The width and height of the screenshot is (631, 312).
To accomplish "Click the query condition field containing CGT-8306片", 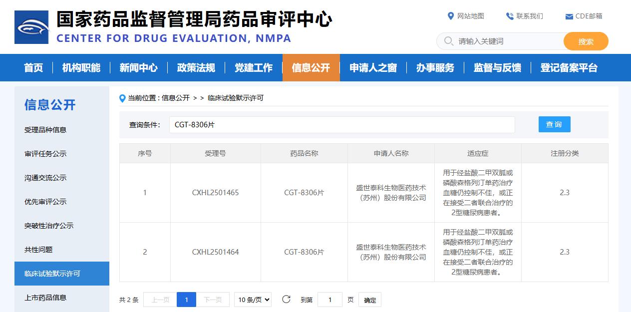I will (342, 125).
